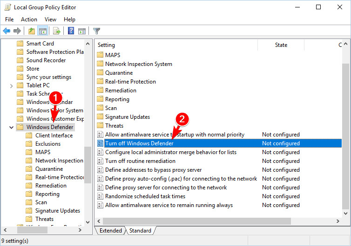Screen dimensions: 351x246
Task: Click the Up one level folder icon
Action: pyautogui.click(x=32, y=31)
